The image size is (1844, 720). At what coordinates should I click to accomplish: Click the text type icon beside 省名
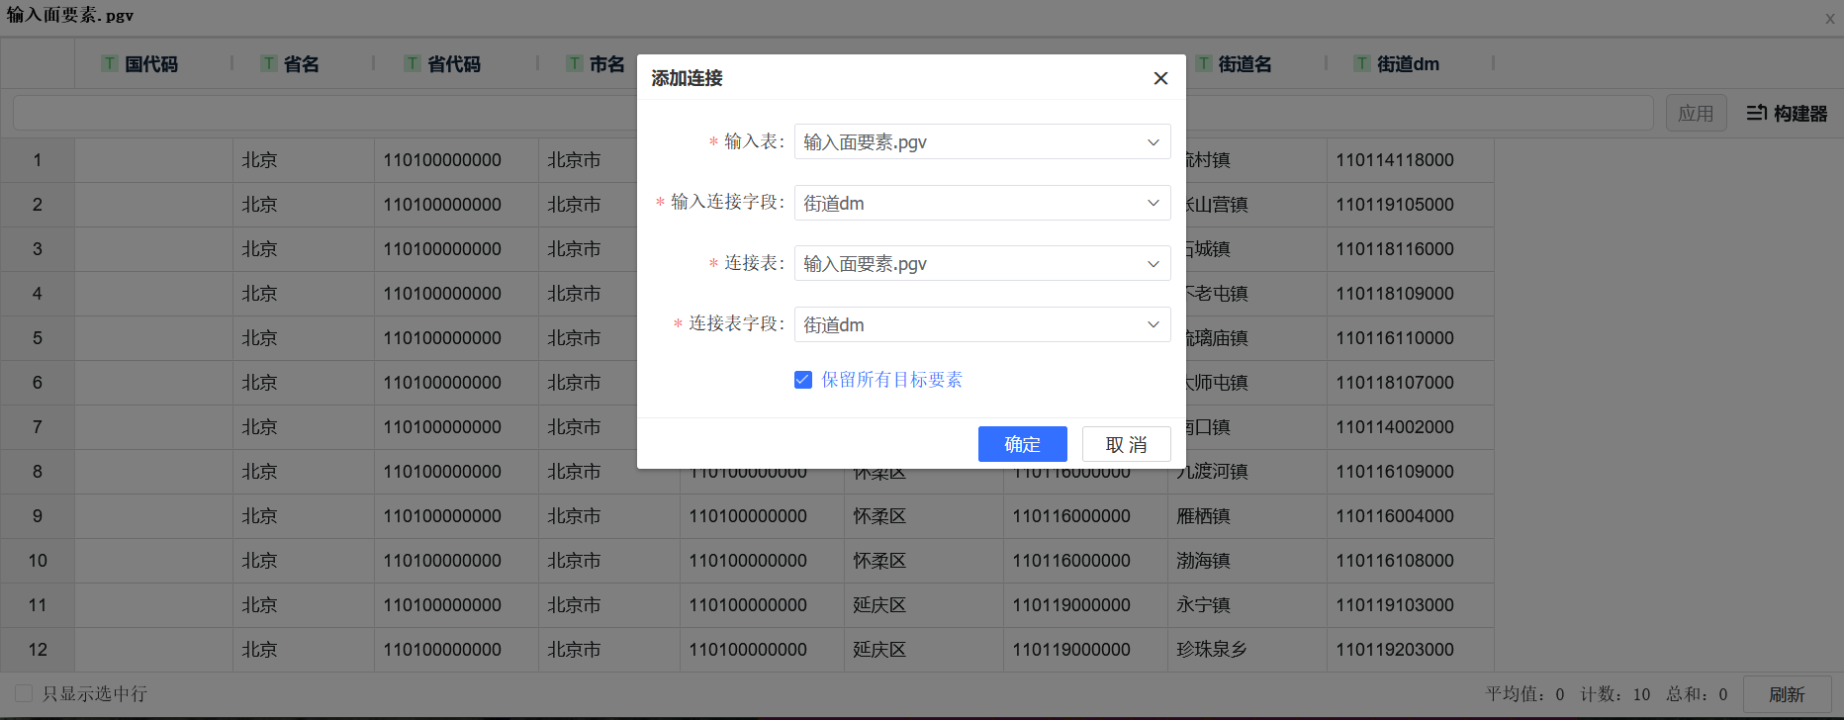point(268,63)
